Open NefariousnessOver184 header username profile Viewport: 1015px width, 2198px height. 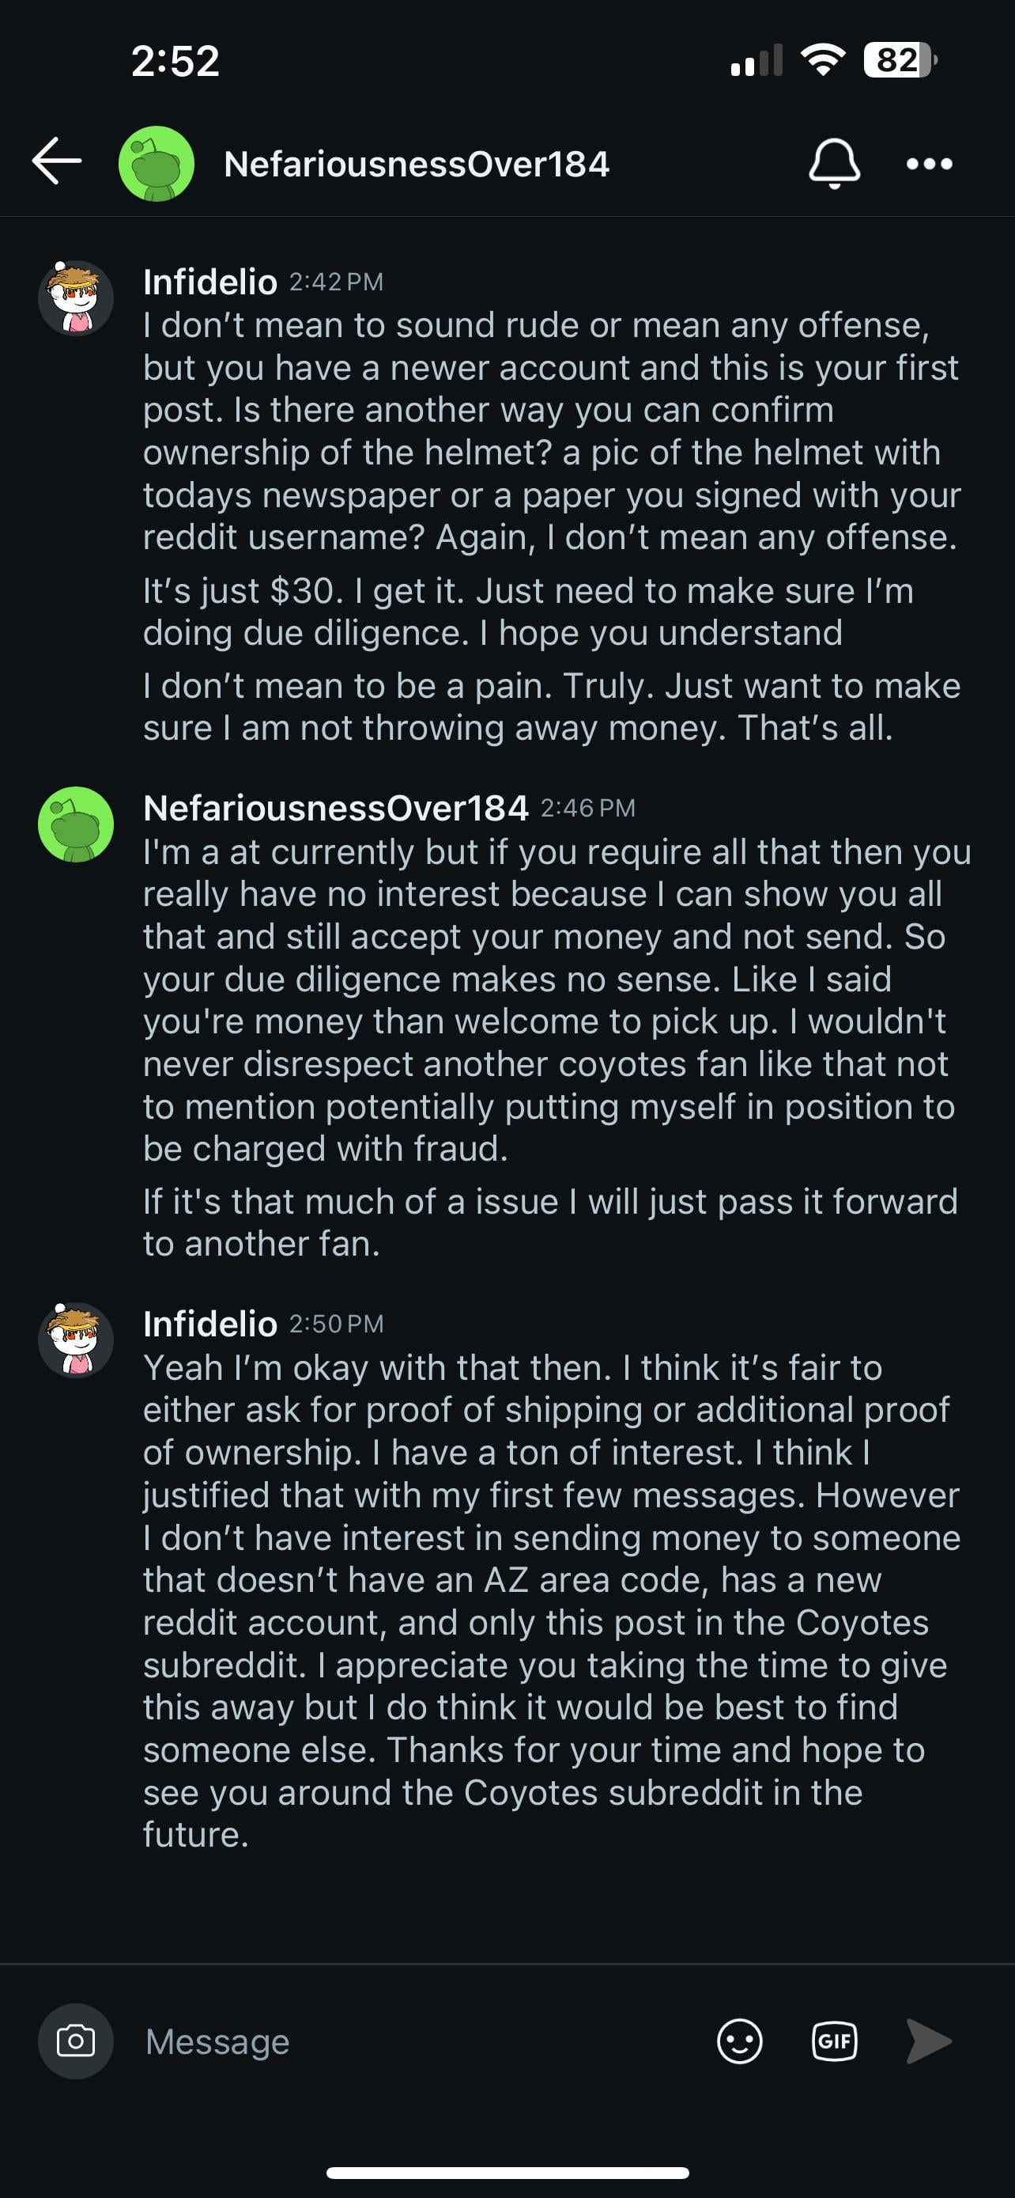click(x=416, y=165)
